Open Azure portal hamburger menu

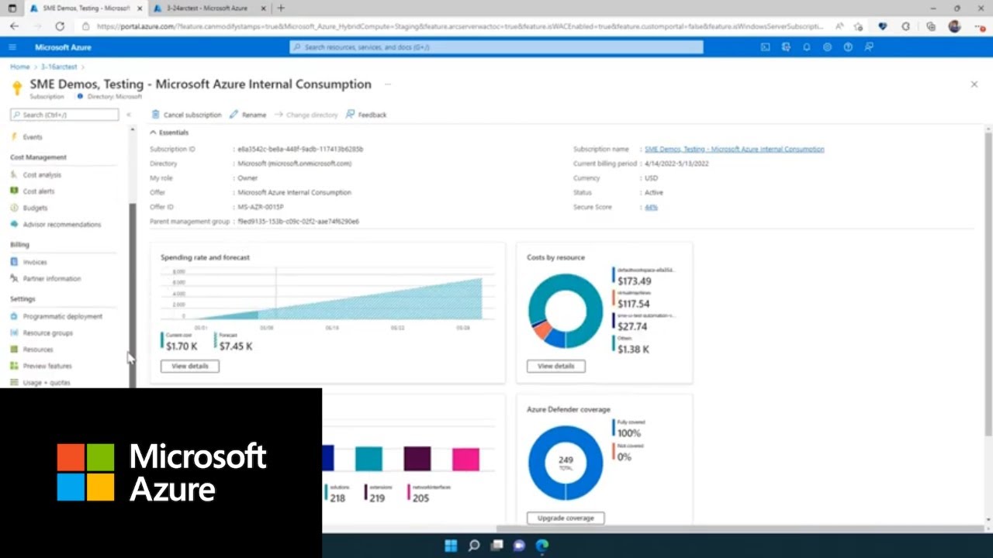click(12, 47)
